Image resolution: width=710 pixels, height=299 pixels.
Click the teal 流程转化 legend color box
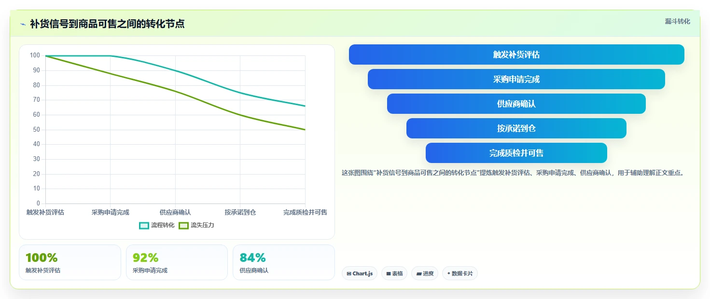tap(144, 225)
